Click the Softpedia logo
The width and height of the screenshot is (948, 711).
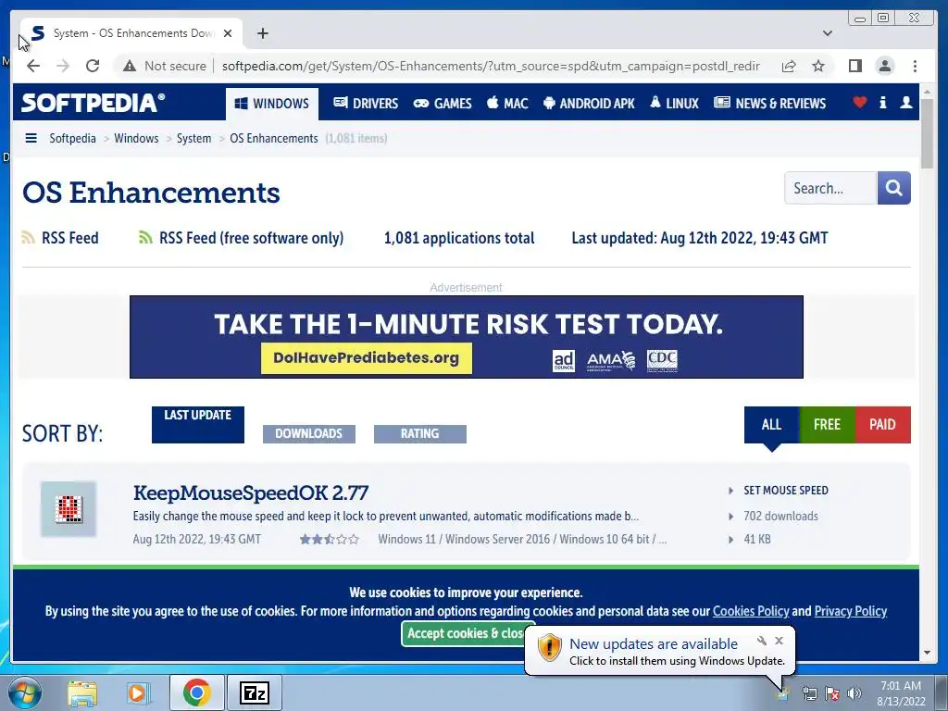click(93, 102)
